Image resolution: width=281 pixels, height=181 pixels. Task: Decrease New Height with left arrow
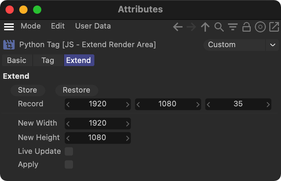click(68, 138)
